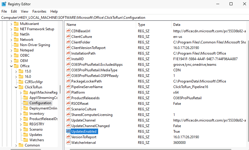
Task: Click the data cell 'True' for UpdatesEnabled
Action: point(177,131)
